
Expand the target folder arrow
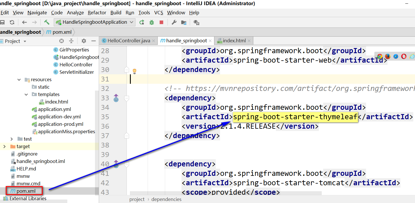tap(4, 146)
